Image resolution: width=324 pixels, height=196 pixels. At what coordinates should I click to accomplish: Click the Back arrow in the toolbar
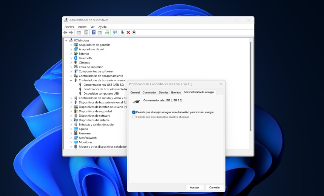(65, 33)
